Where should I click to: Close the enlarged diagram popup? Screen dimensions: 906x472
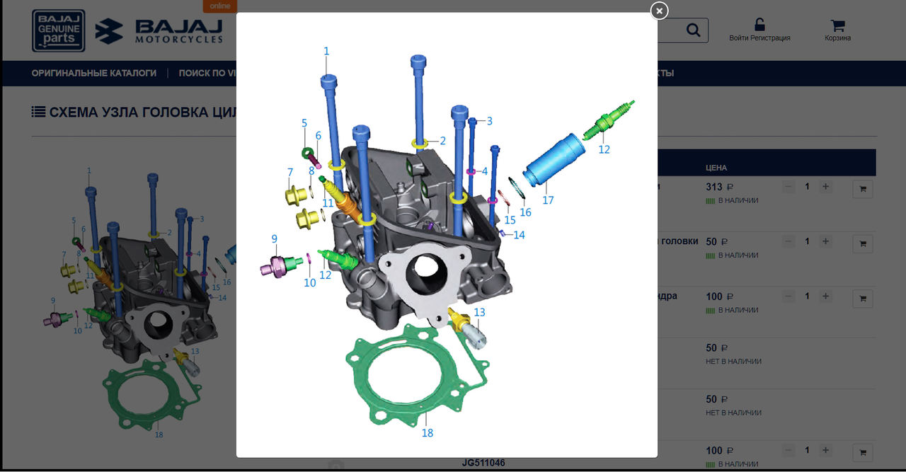coord(659,11)
